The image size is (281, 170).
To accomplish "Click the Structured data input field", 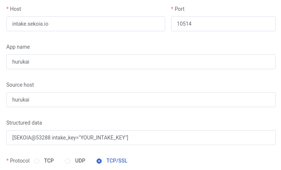I will pyautogui.click(x=141, y=138).
